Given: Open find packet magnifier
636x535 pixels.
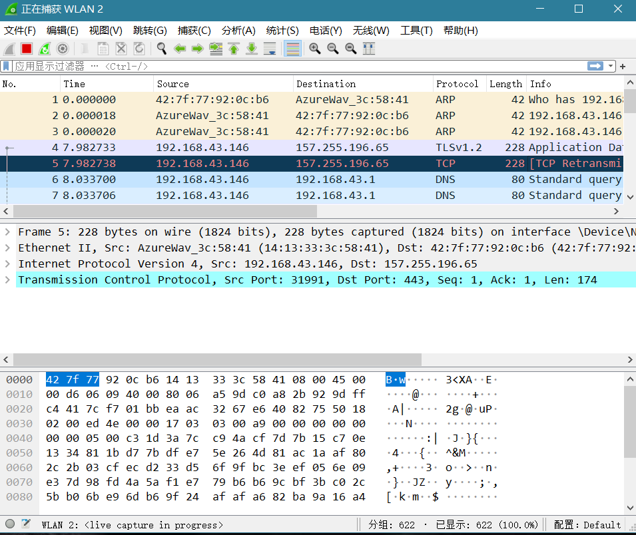Looking at the screenshot, I should coord(161,49).
